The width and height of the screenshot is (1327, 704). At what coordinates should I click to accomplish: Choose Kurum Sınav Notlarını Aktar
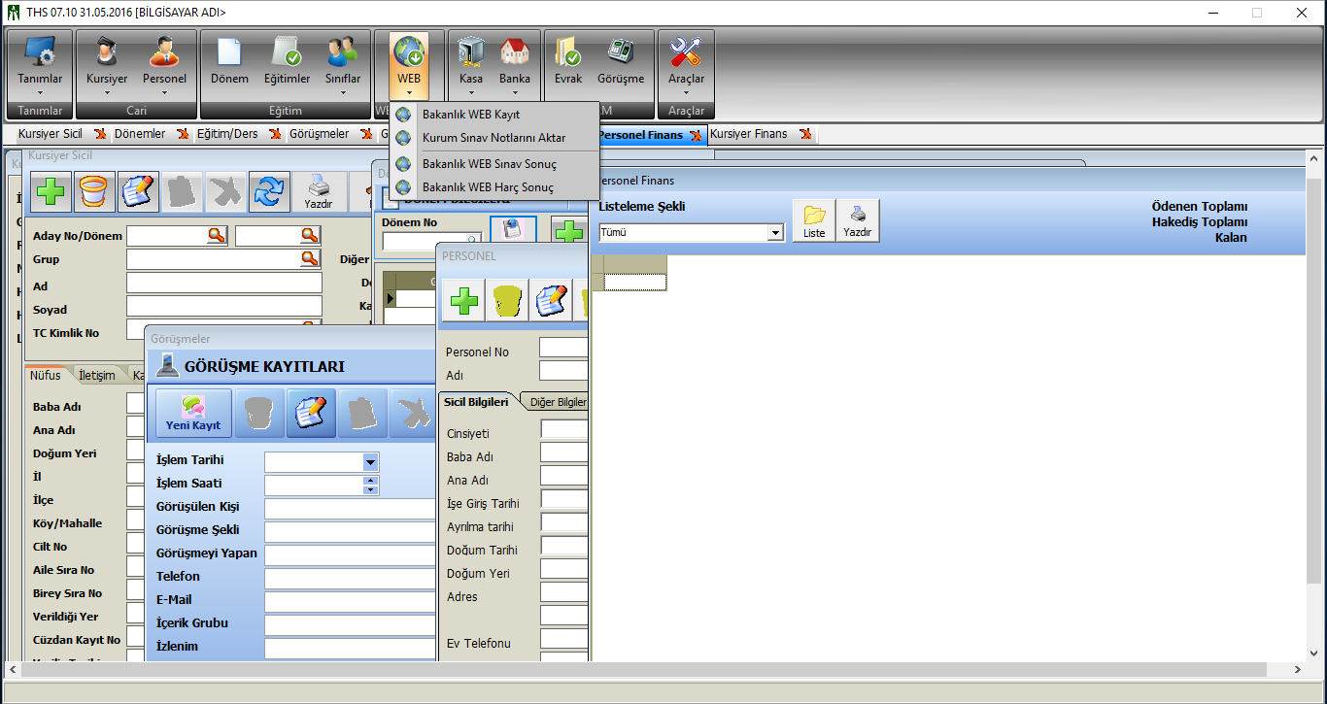494,138
